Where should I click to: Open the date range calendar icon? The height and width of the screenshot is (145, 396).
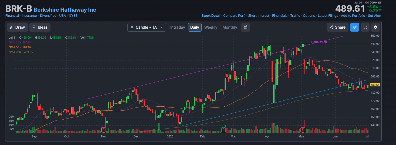click(246, 27)
